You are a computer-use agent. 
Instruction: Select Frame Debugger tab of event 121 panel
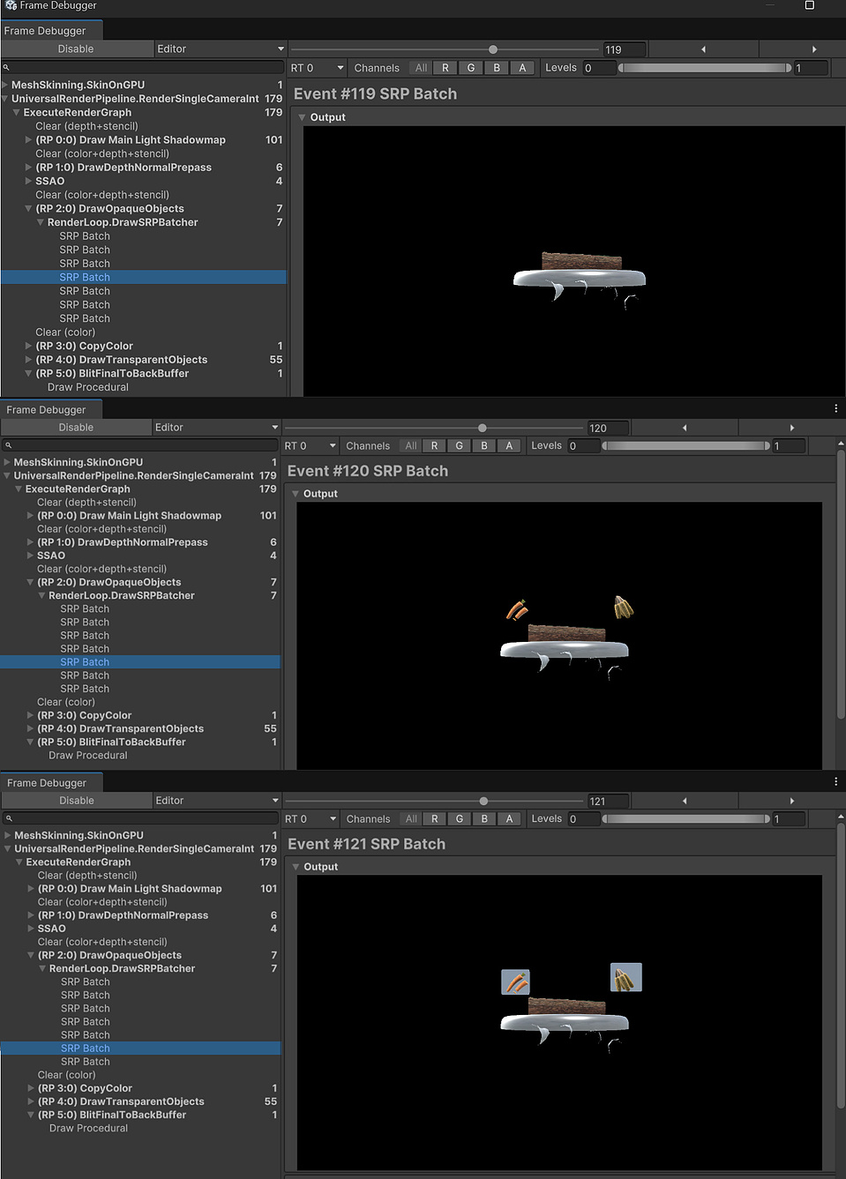coord(51,782)
